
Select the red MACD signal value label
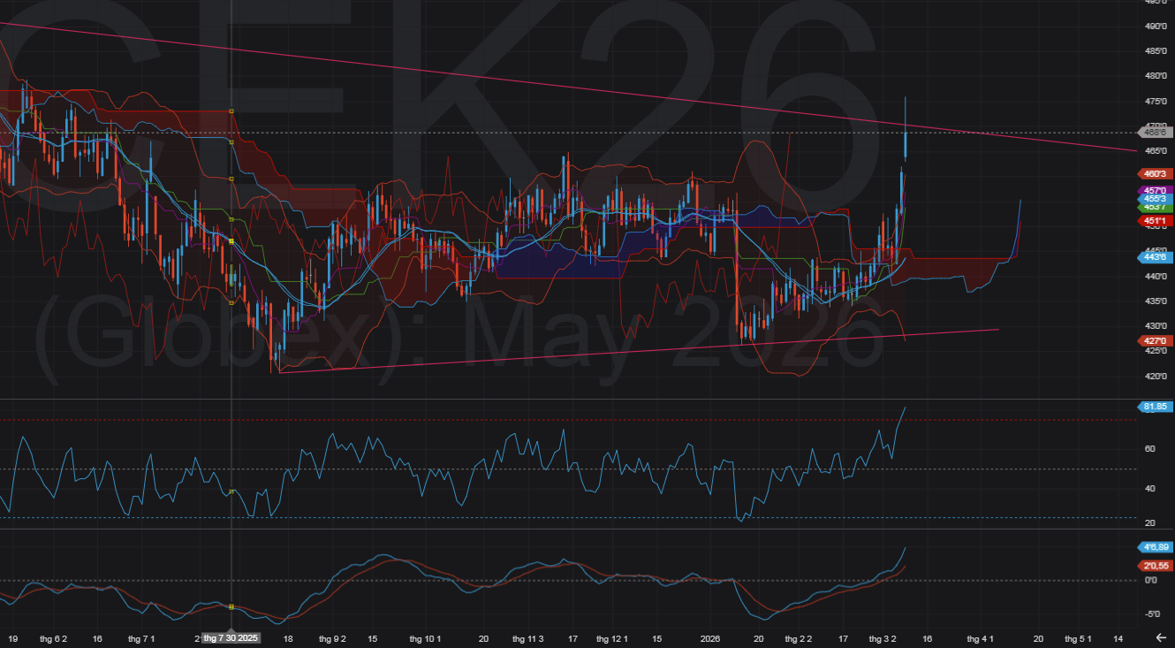(1155, 566)
